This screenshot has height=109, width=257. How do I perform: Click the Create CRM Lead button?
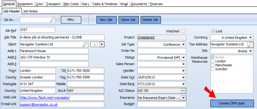tap(232, 103)
